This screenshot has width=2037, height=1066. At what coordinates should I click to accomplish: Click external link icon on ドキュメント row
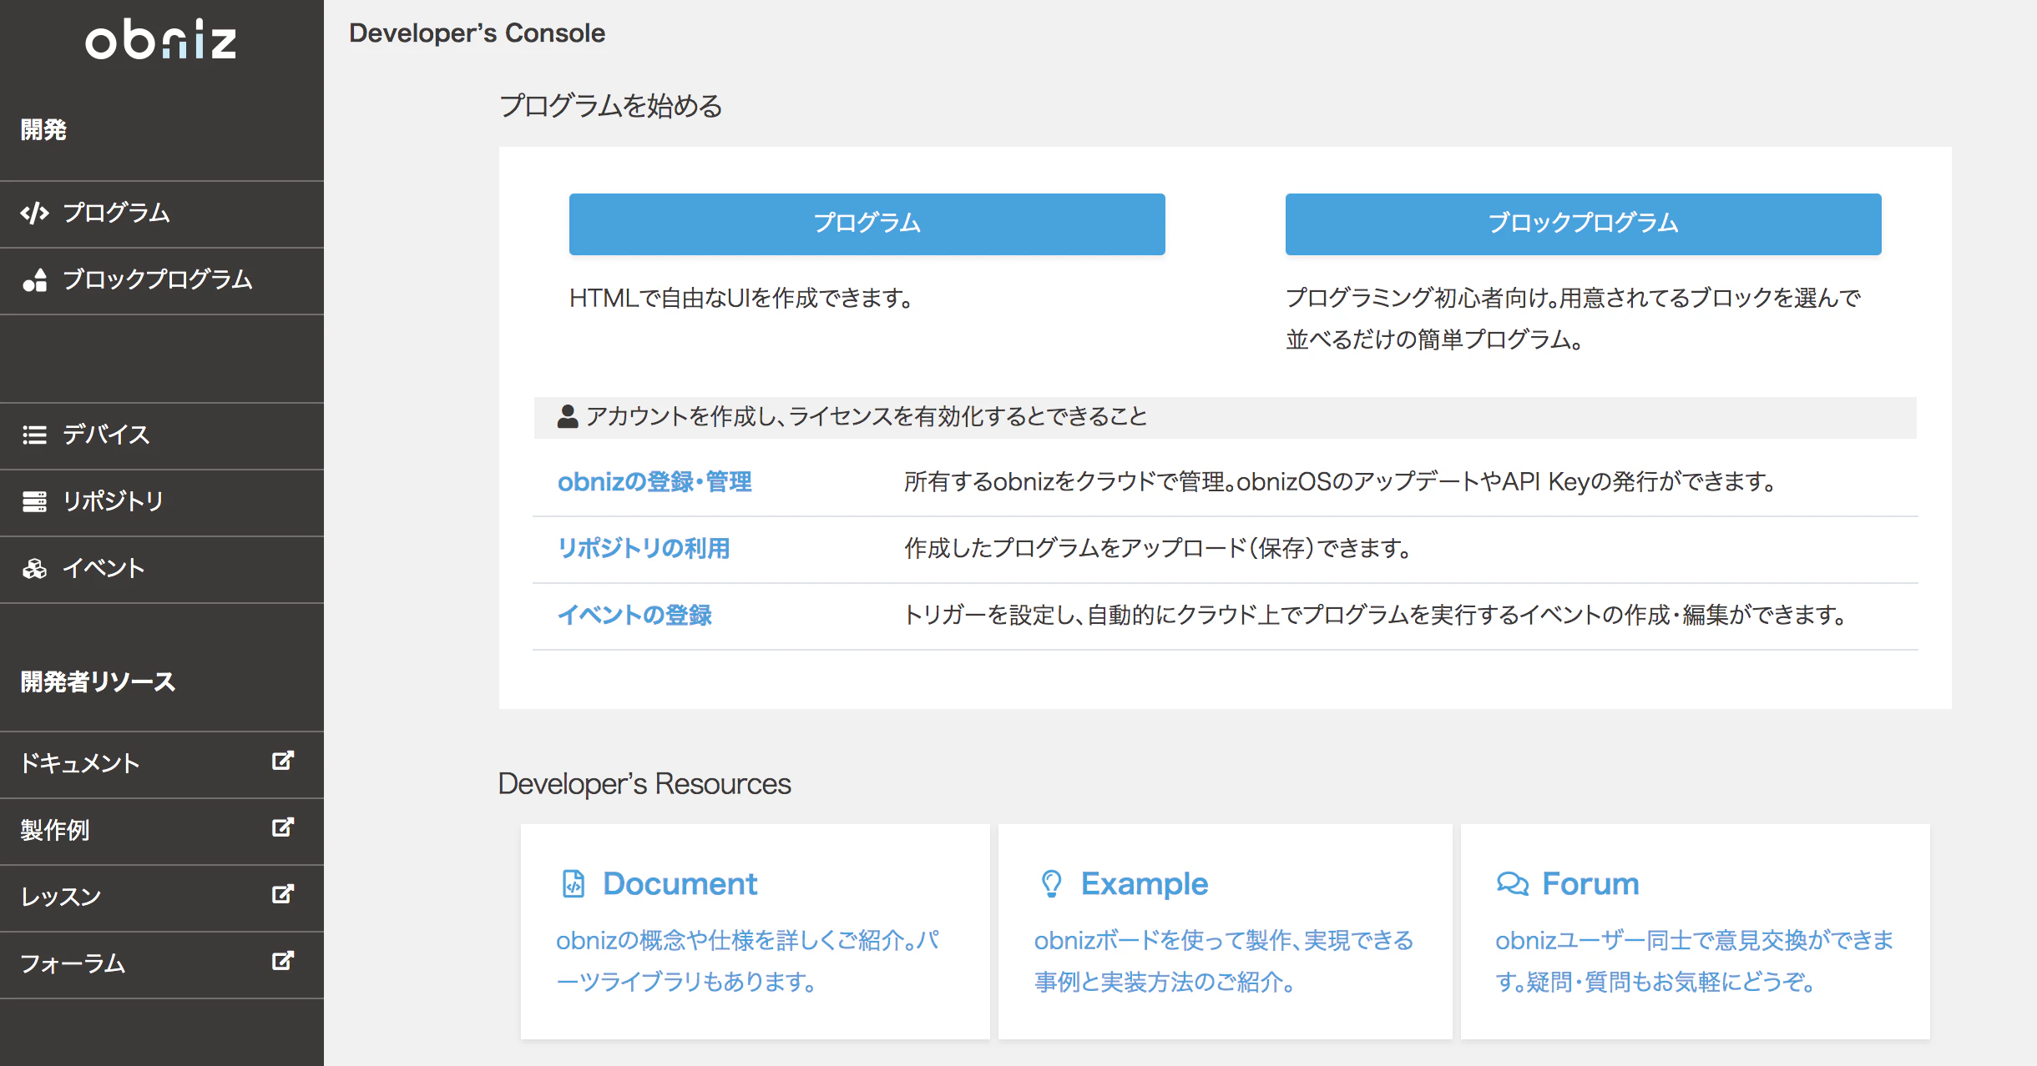(x=283, y=761)
